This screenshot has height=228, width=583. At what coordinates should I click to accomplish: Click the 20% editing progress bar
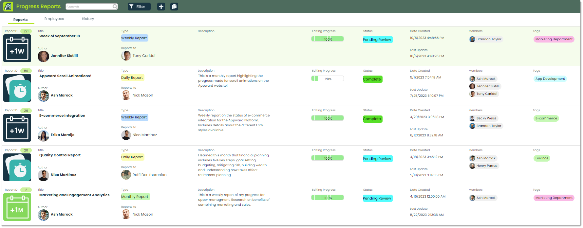pyautogui.click(x=328, y=79)
